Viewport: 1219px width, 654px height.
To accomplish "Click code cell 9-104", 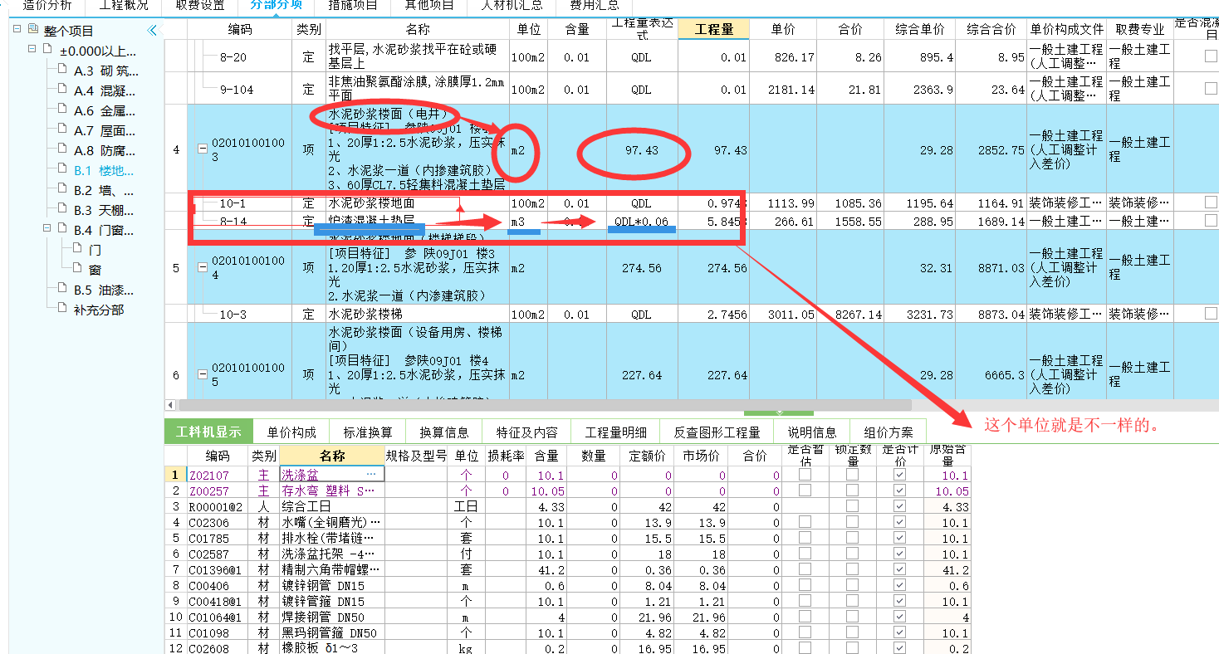I will point(241,89).
